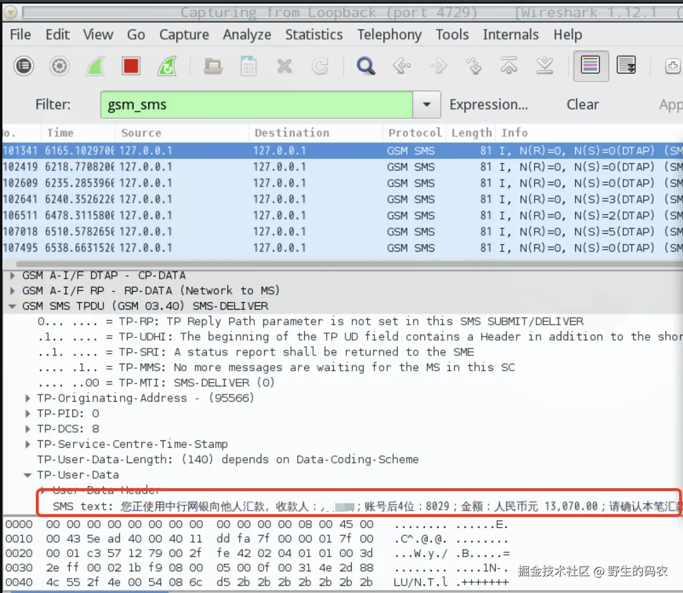Open the Statistics menu
Screen dimensions: 683x593
tap(313, 34)
